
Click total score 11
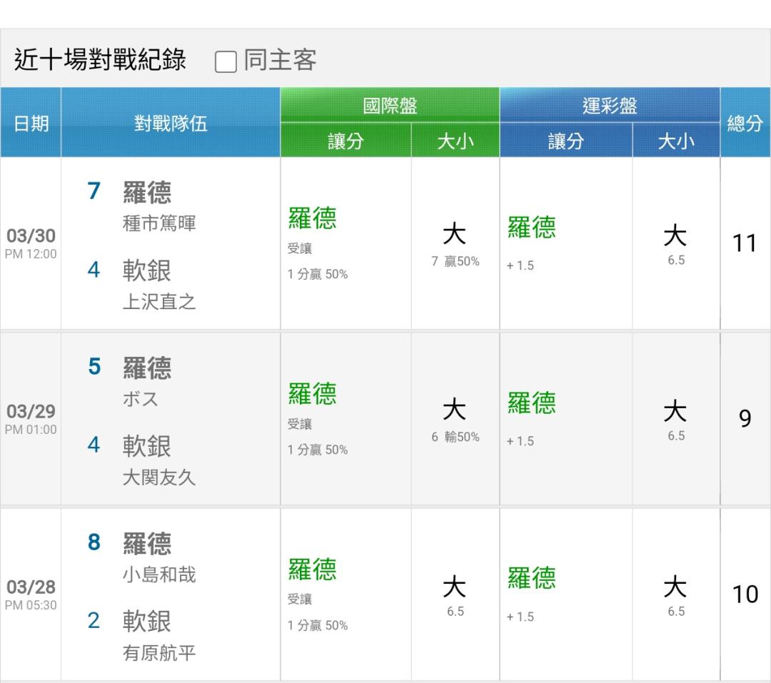click(x=745, y=243)
